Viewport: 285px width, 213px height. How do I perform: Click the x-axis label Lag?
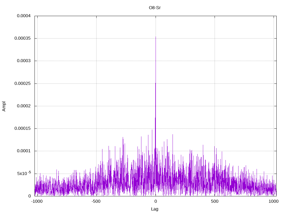[x=155, y=209]
